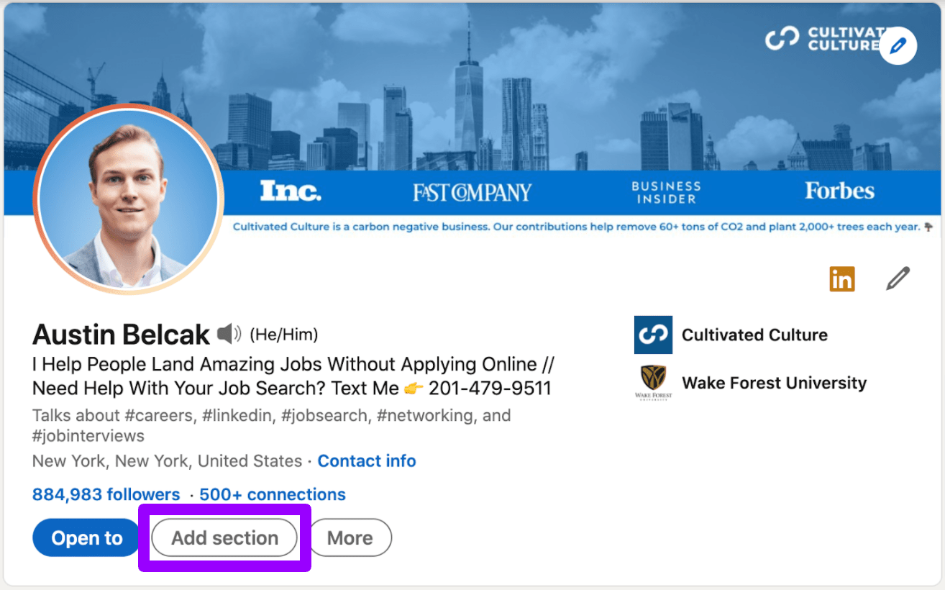Click the Forbes logo in banner
945x590 pixels.
(839, 191)
